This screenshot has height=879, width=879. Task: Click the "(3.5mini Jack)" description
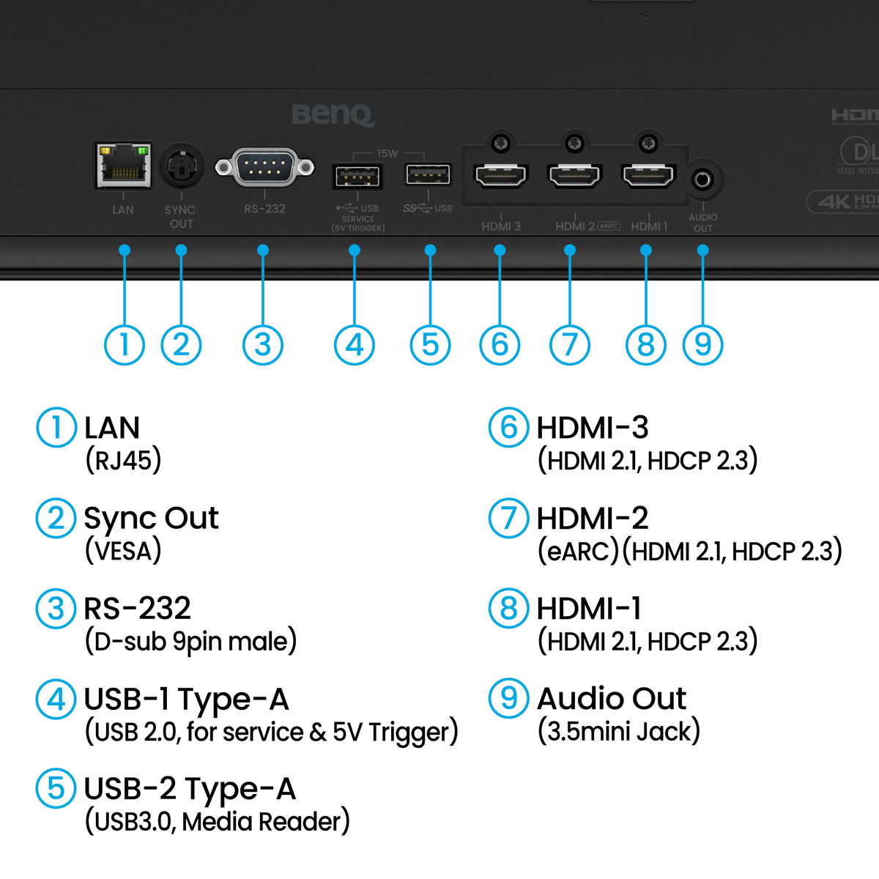619,732
